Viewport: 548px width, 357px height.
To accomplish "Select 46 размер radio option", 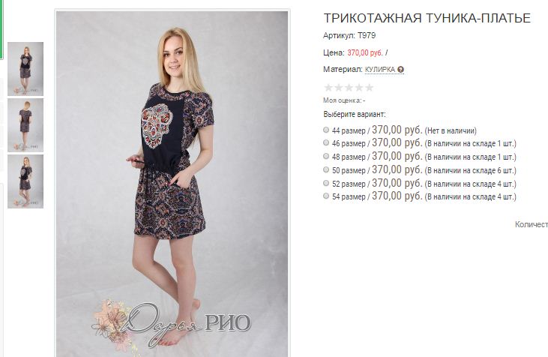I will 326,142.
